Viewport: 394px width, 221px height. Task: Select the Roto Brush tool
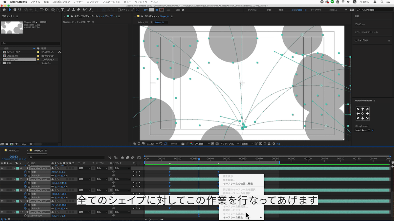tap(84, 10)
